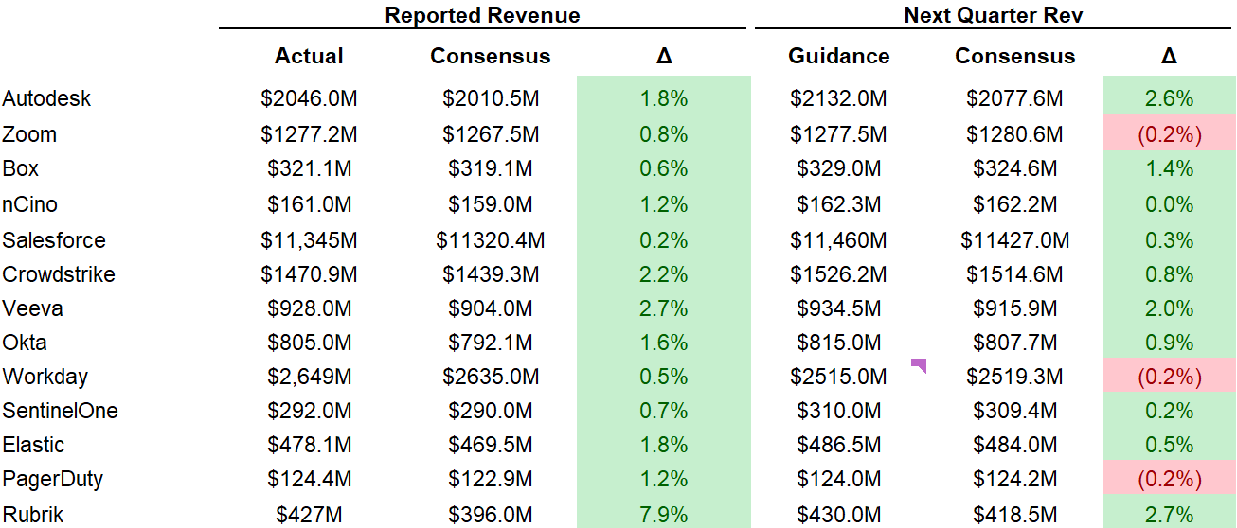Click Salesforce actual revenue $11,345M

[x=310, y=240]
